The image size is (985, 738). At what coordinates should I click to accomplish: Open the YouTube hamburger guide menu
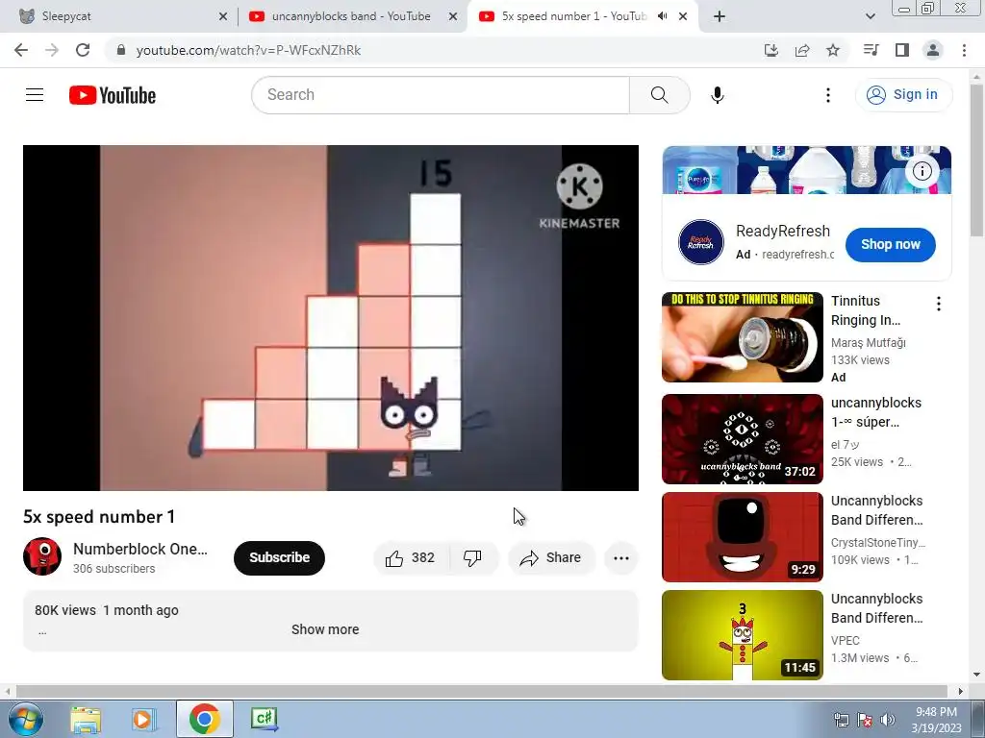(35, 95)
